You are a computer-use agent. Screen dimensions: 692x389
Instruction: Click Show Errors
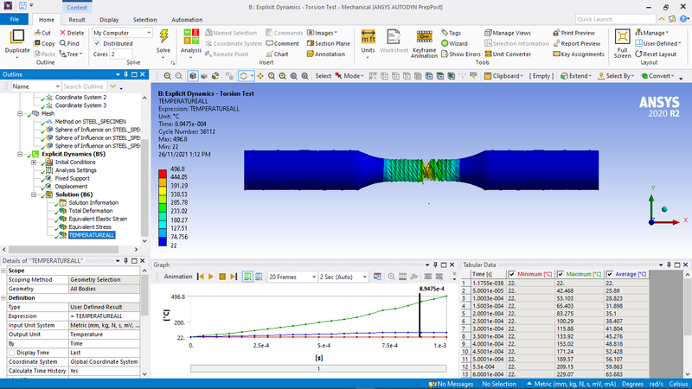tap(461, 54)
